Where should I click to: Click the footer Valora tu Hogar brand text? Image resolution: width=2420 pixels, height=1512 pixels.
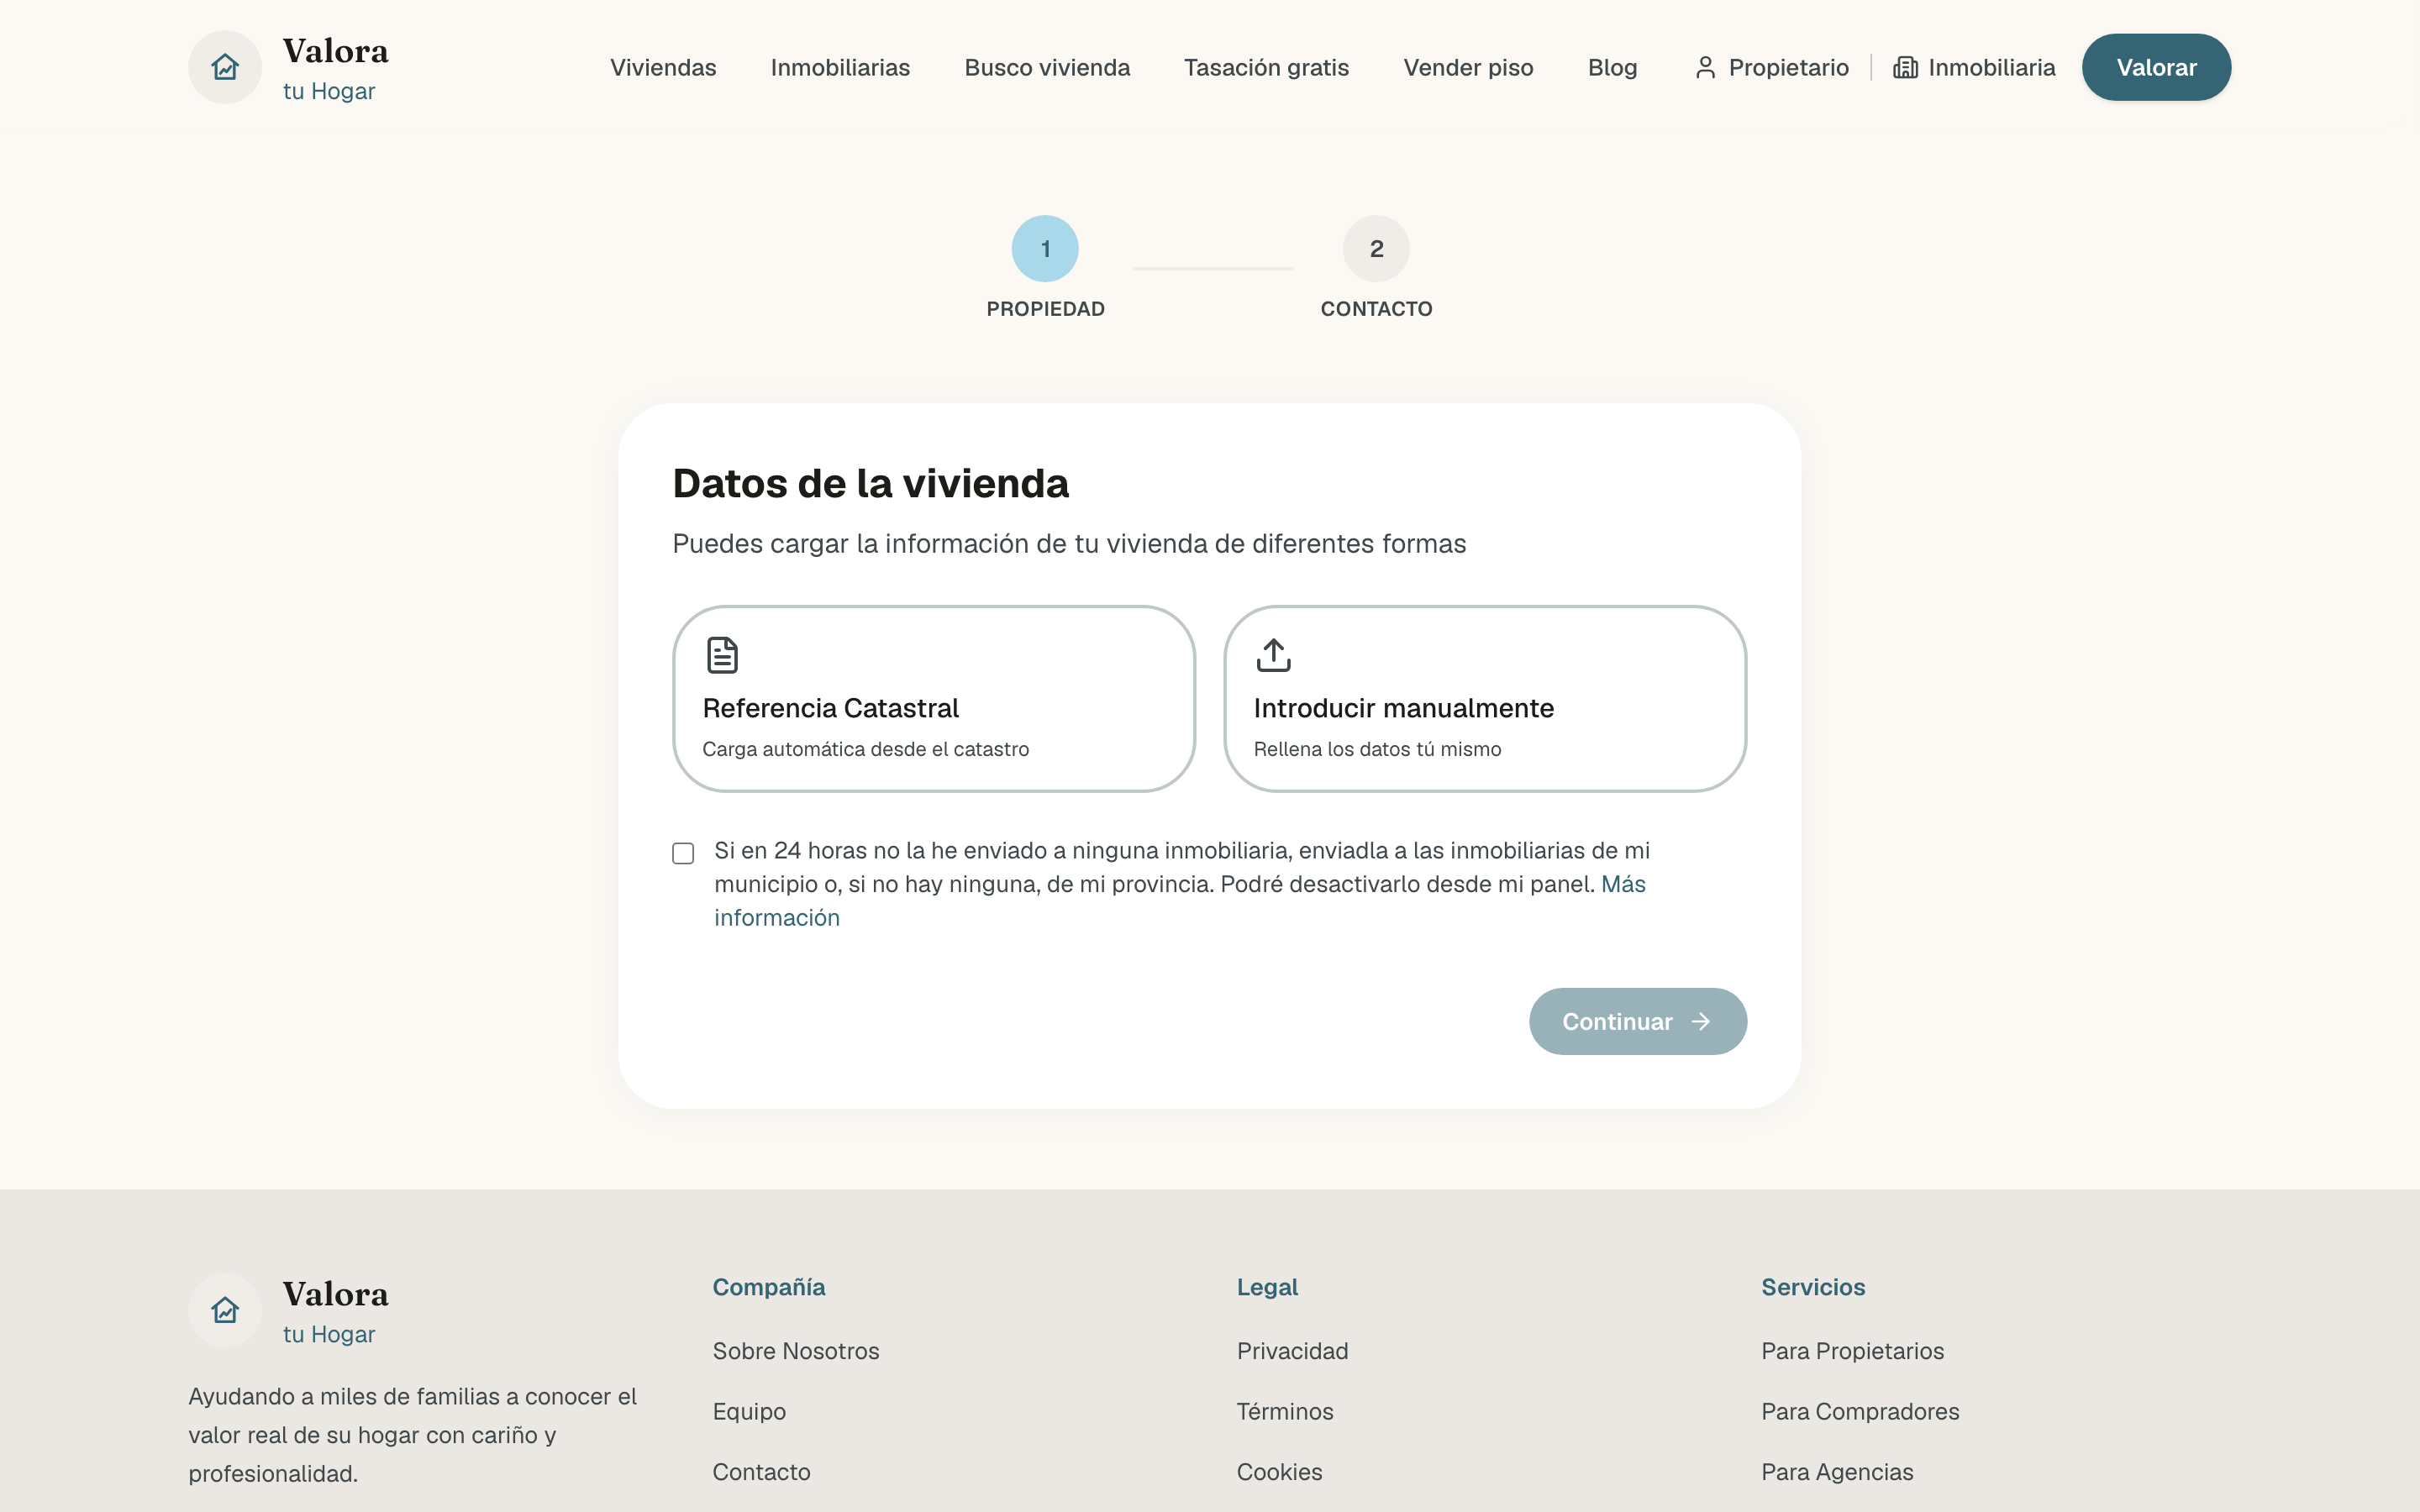pyautogui.click(x=335, y=1312)
